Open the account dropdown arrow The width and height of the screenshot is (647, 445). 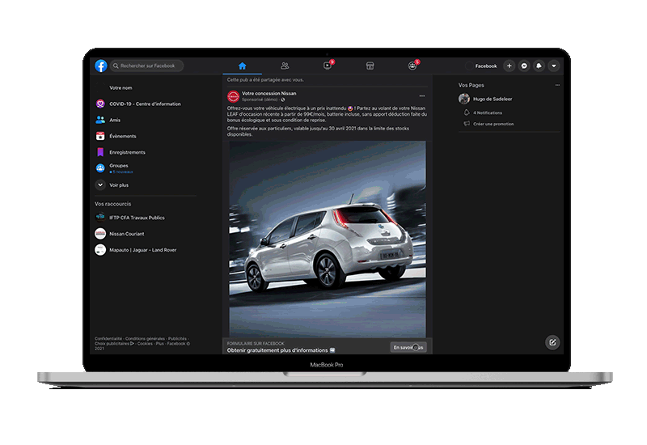(x=554, y=66)
